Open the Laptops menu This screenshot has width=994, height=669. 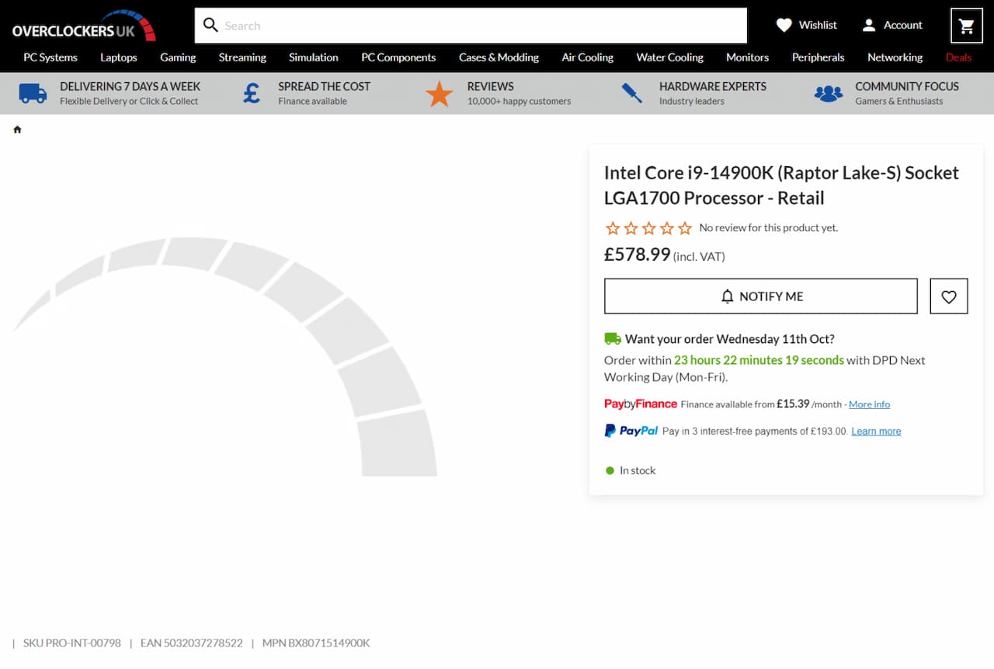point(119,57)
